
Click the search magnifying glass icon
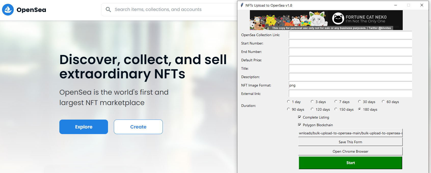108,9
